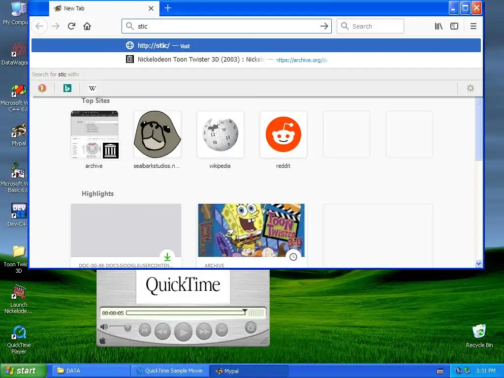Click the keyboard icon in the taskbar
The width and height of the screenshot is (504, 378).
[x=440, y=371]
